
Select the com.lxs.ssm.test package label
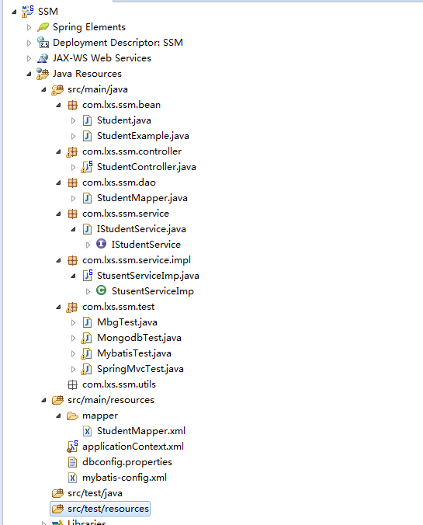pyautogui.click(x=119, y=307)
